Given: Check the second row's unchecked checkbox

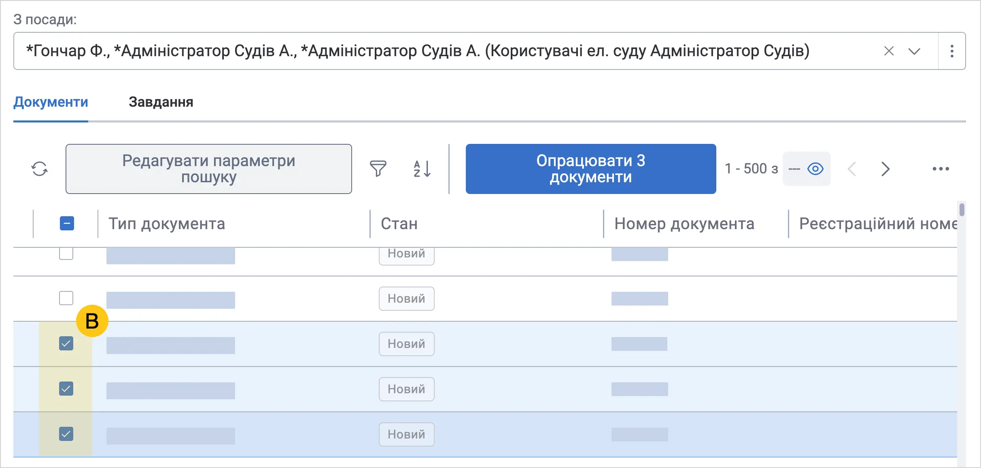Looking at the screenshot, I should point(66,298).
